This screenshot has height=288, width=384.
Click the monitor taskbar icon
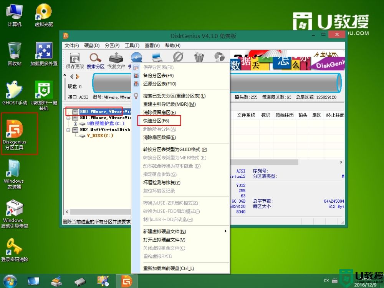(33, 281)
